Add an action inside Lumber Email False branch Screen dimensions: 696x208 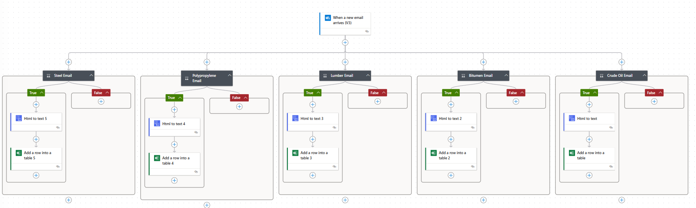378,101
